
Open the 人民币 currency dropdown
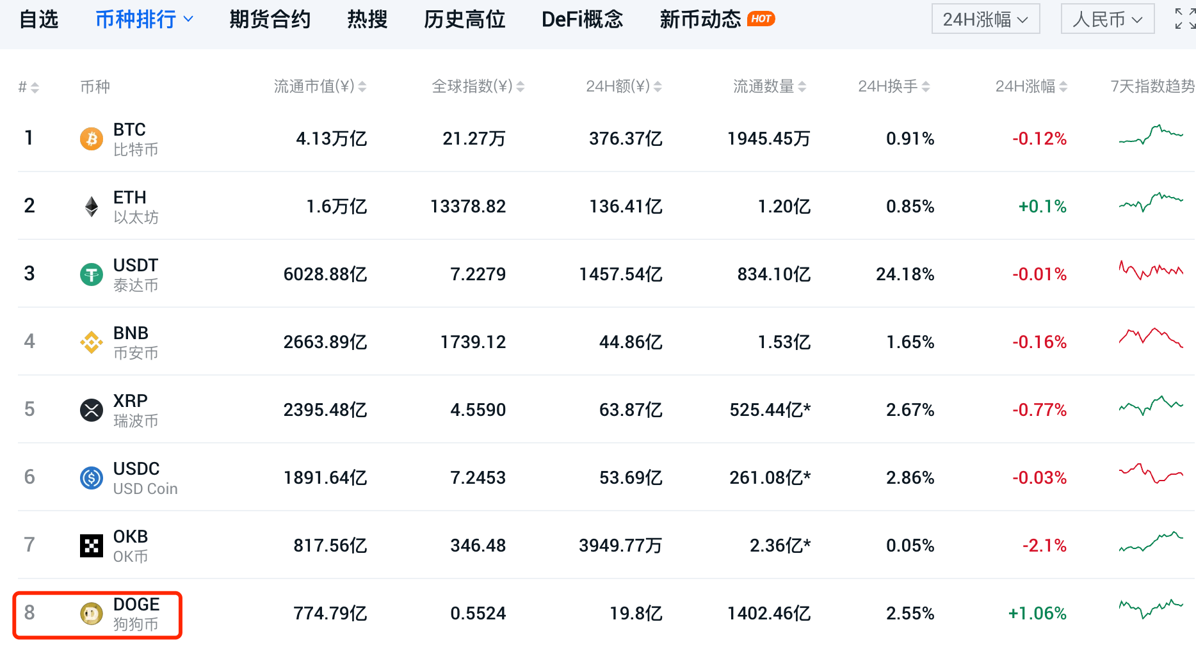click(x=1107, y=19)
